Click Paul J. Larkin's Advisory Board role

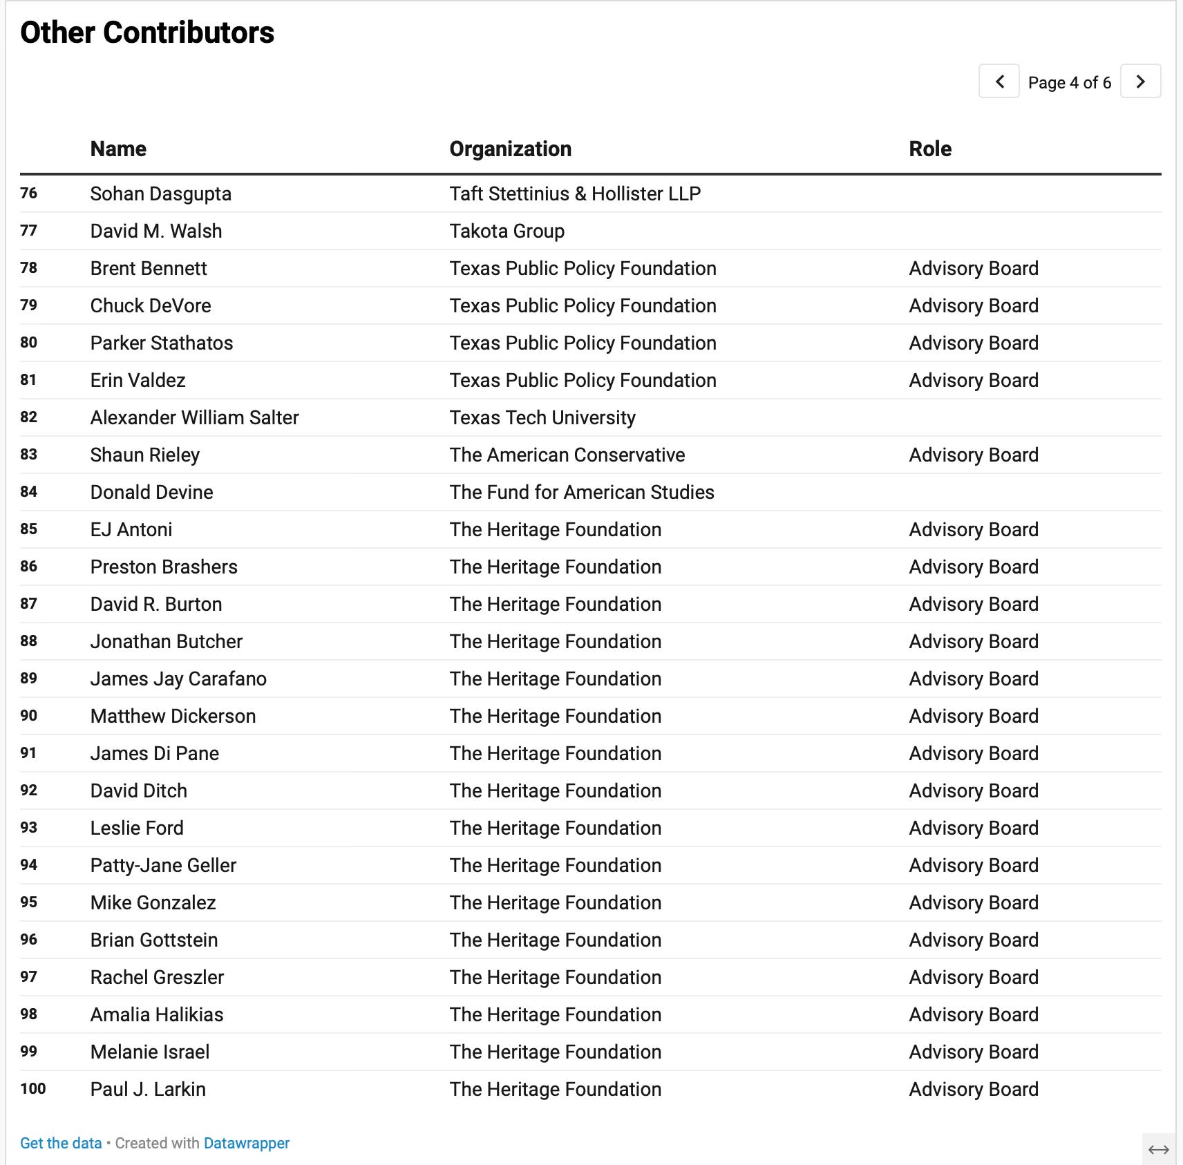click(974, 1089)
